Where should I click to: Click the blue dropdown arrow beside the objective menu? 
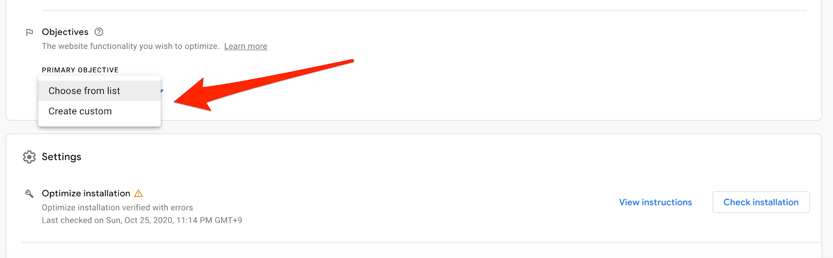tap(162, 91)
